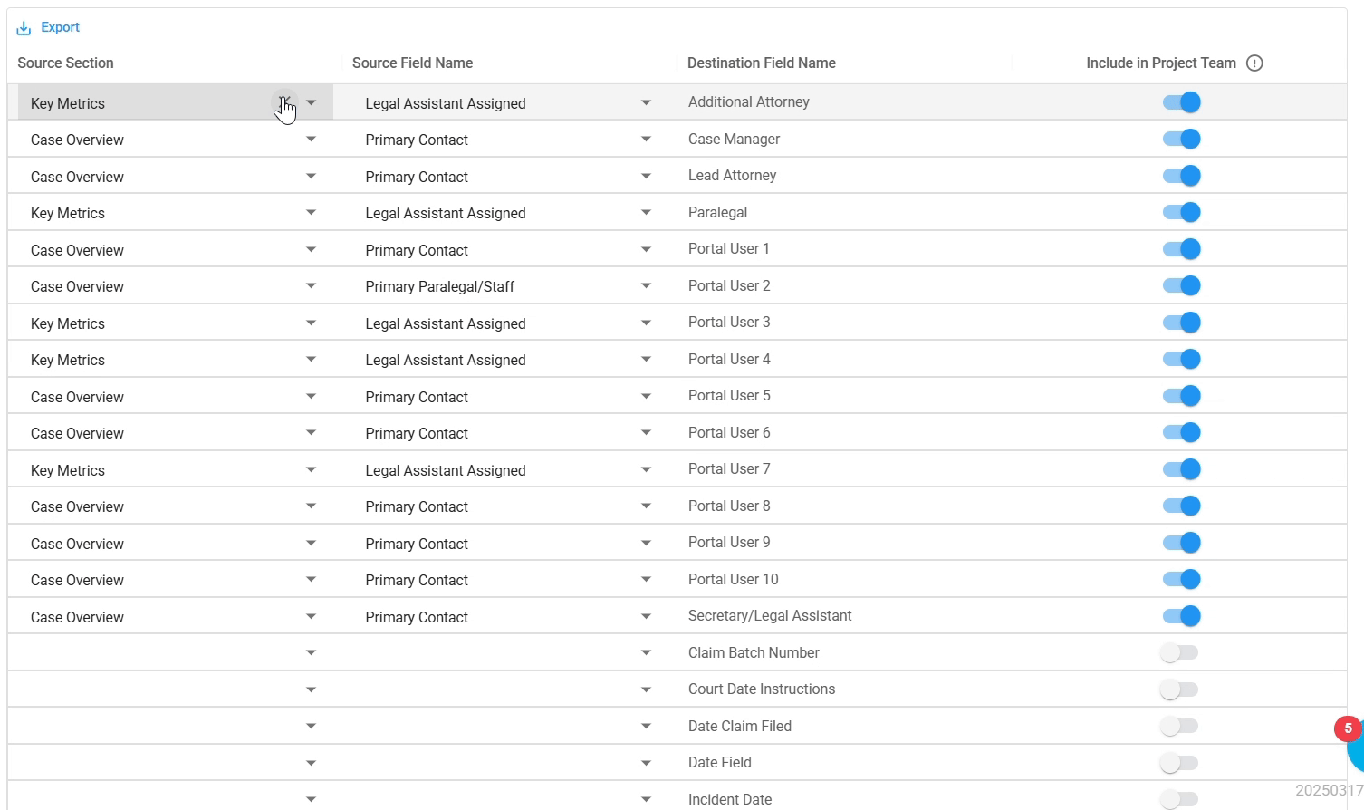This screenshot has width=1364, height=810.
Task: Enable the Claim Batch Number toggle
Action: [1179, 652]
